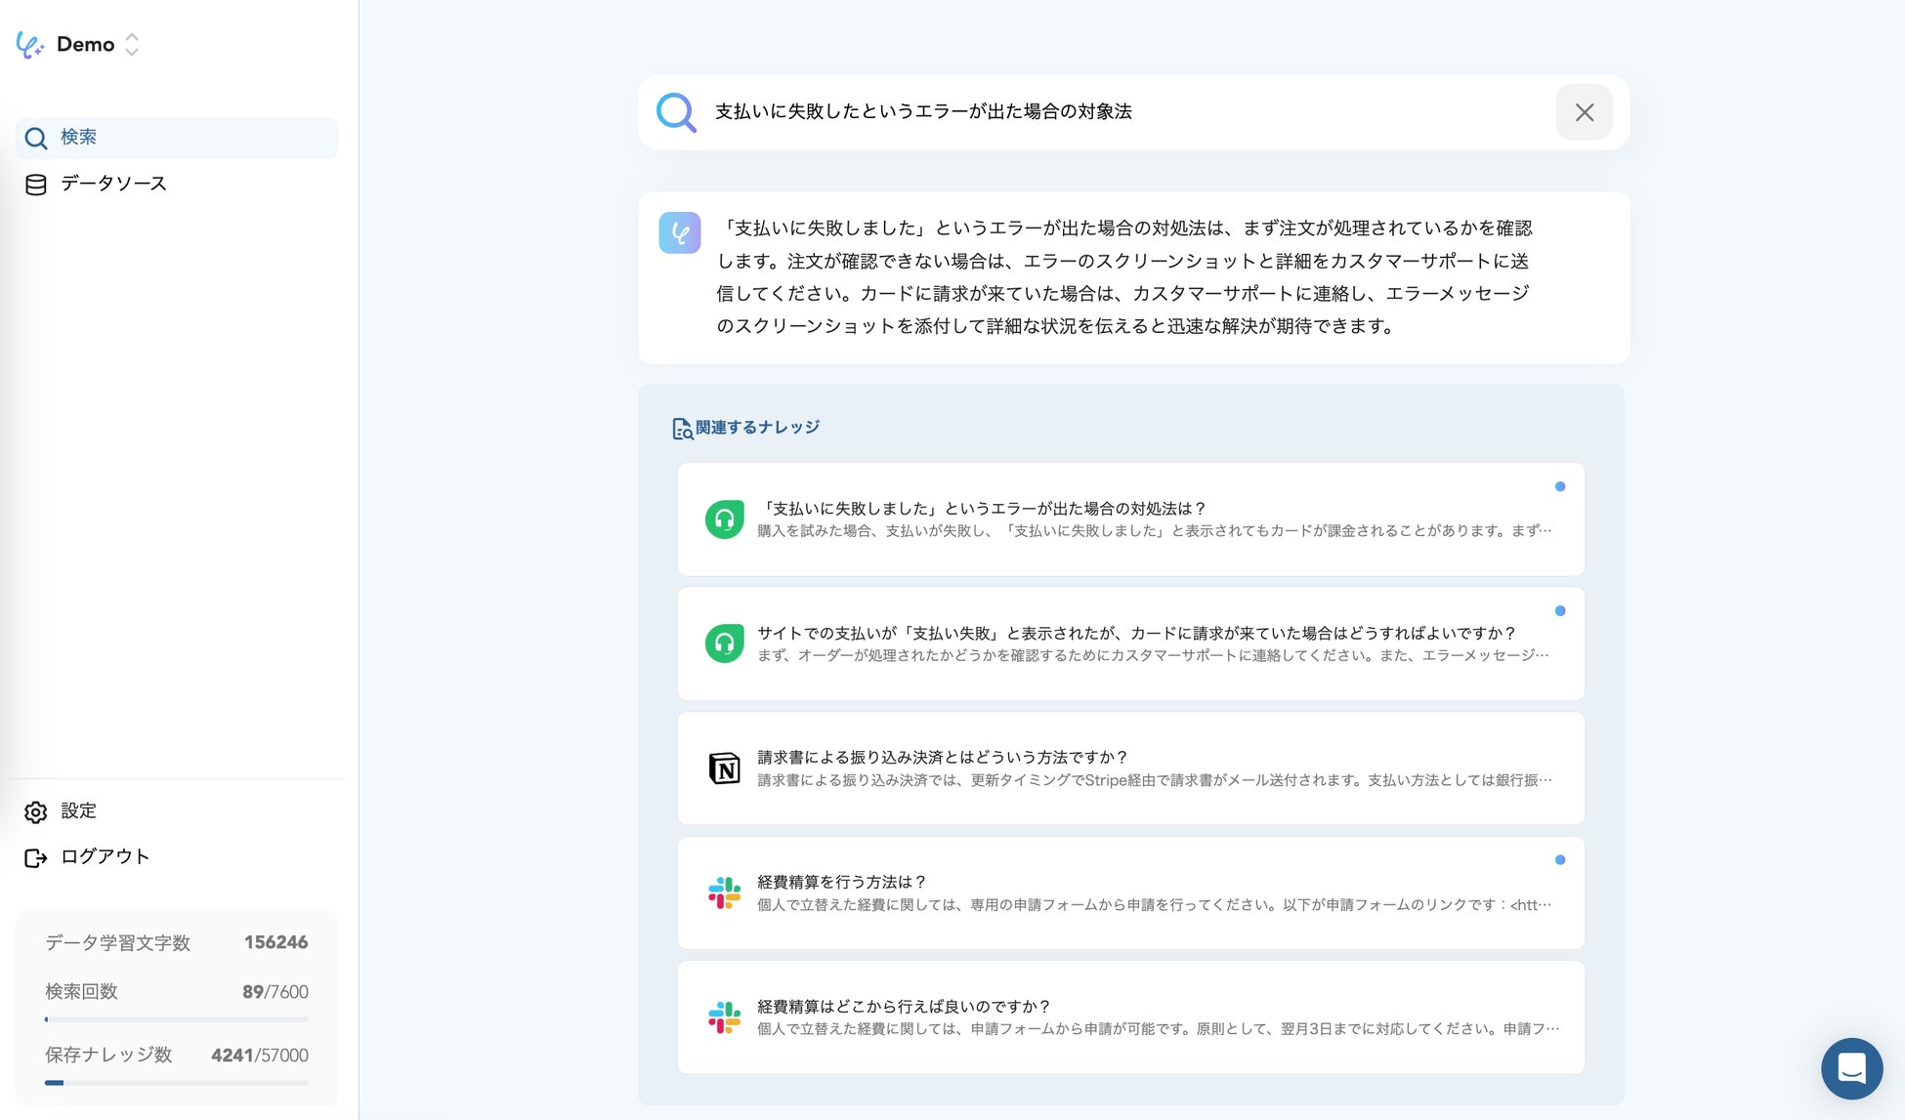This screenshot has width=1905, height=1120.
Task: Click blue dot on 経費精算を行う方法 card
Action: pyautogui.click(x=1560, y=860)
